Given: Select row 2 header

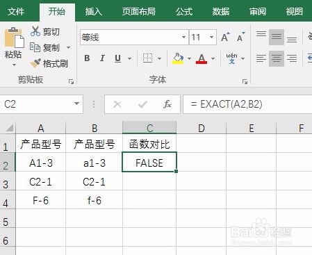Looking at the screenshot, I should (x=8, y=162).
